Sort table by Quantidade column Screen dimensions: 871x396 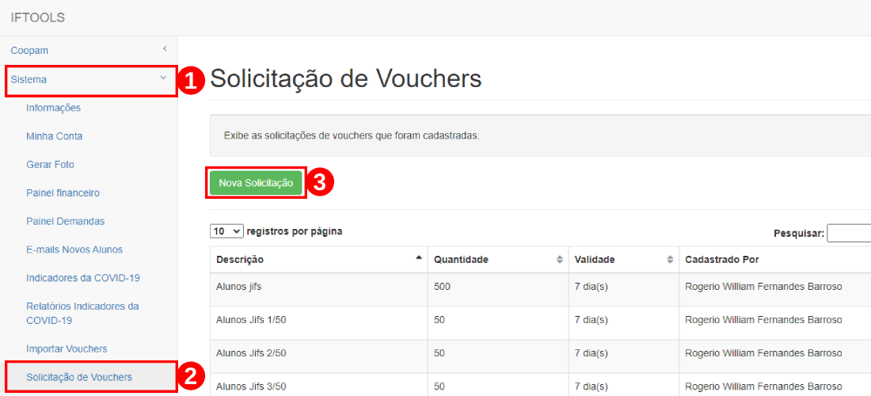(498, 259)
